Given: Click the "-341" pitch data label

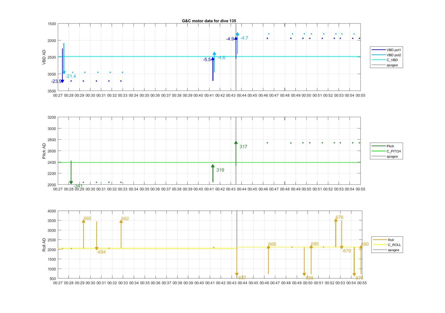Looking at the screenshot, I should [x=78, y=186].
